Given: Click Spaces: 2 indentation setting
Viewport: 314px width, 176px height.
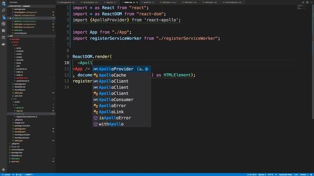Looking at the screenshot, I should [x=262, y=175].
